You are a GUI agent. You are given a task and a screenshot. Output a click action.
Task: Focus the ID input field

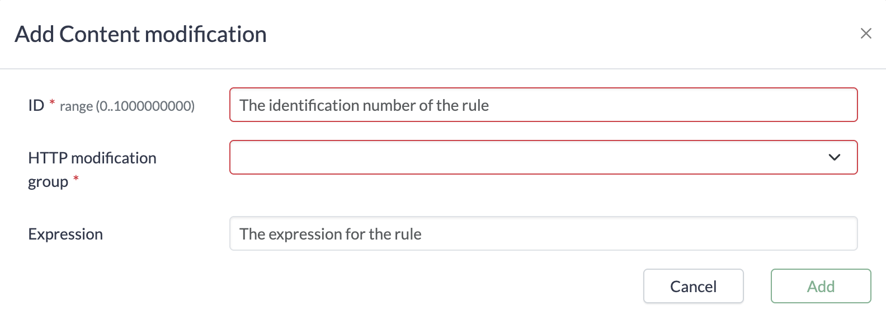click(543, 105)
